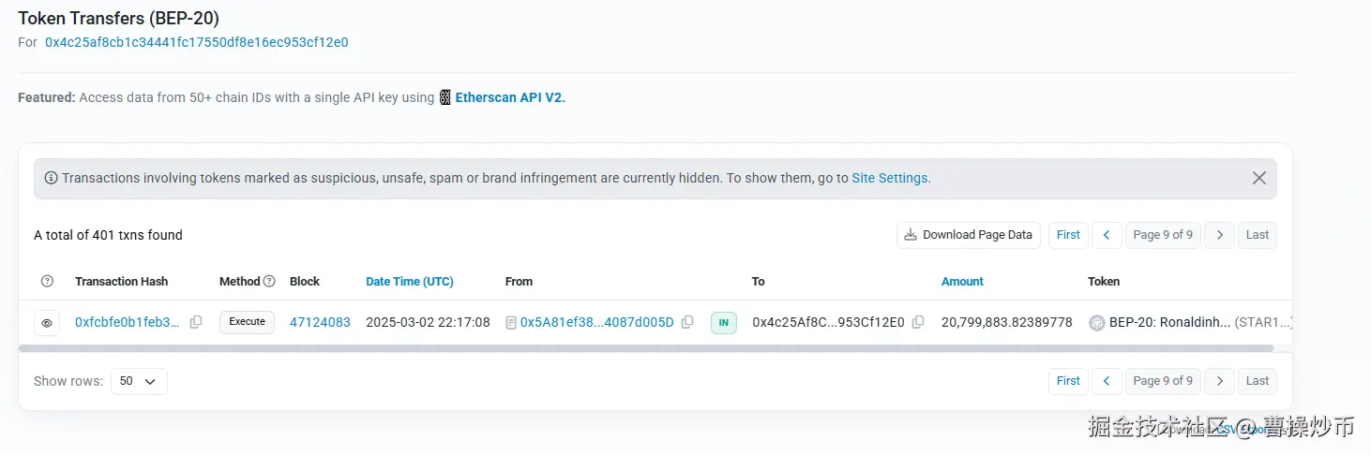Open block 47124083

320,322
